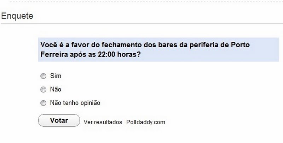Click the dashed line at the top

[141, 1]
